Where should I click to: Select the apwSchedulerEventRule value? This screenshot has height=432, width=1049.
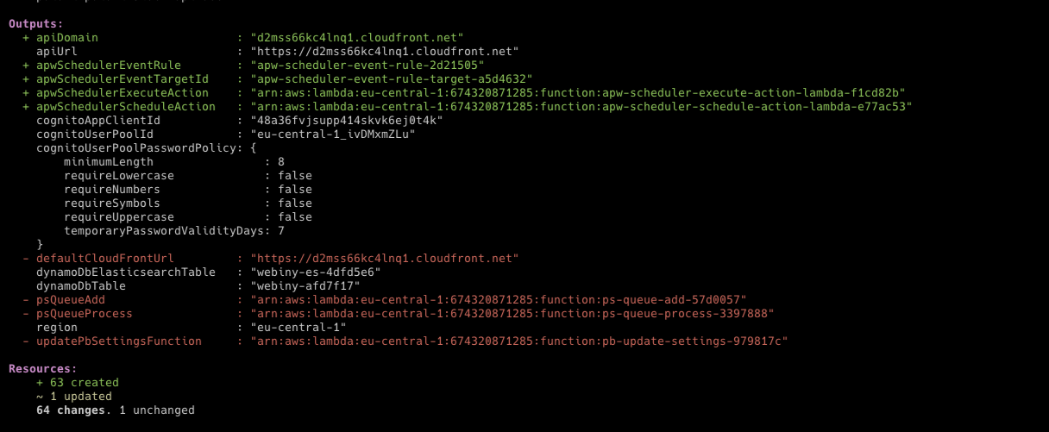(367, 66)
